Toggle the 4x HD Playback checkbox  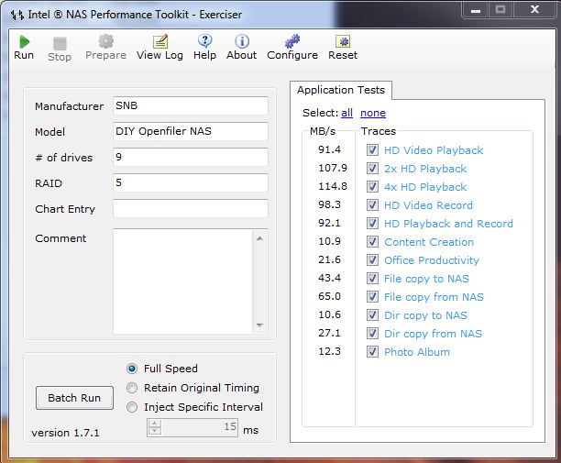point(372,186)
